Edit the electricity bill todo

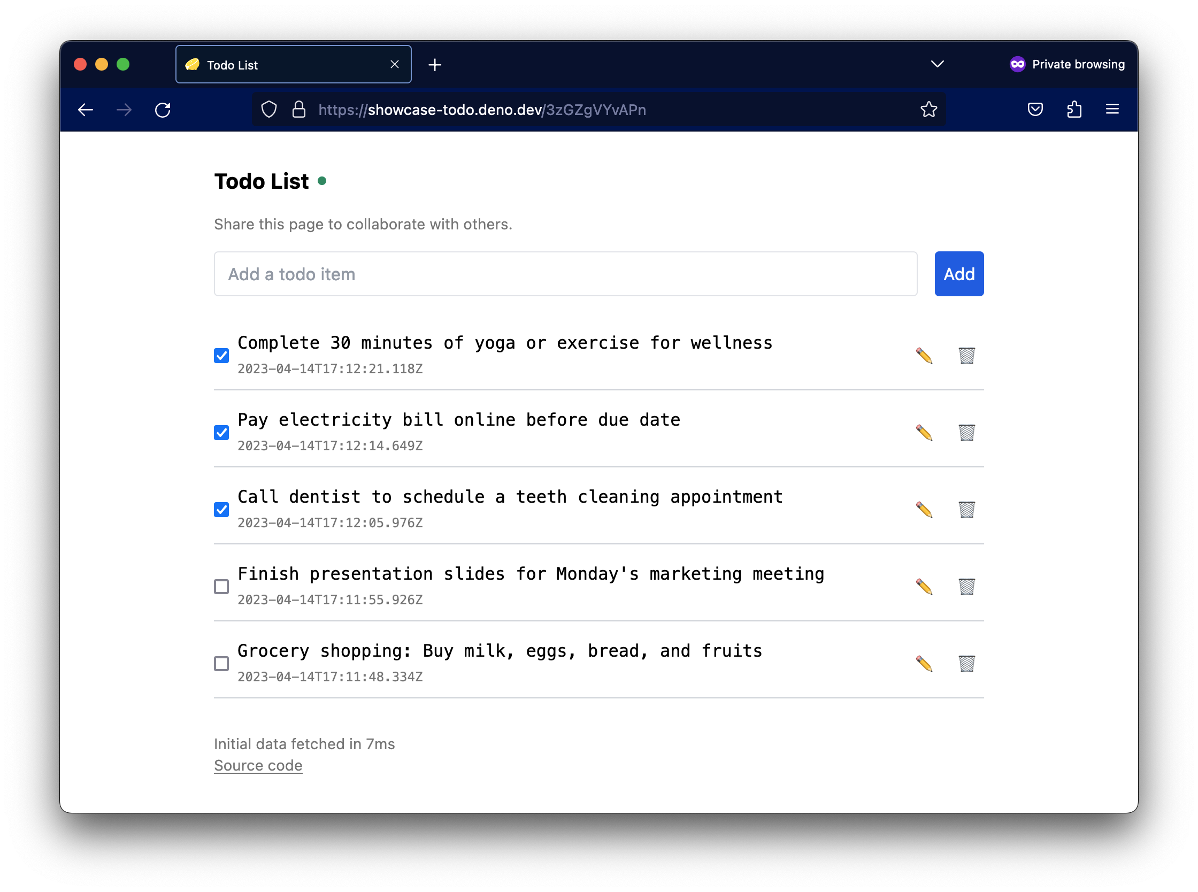click(924, 432)
